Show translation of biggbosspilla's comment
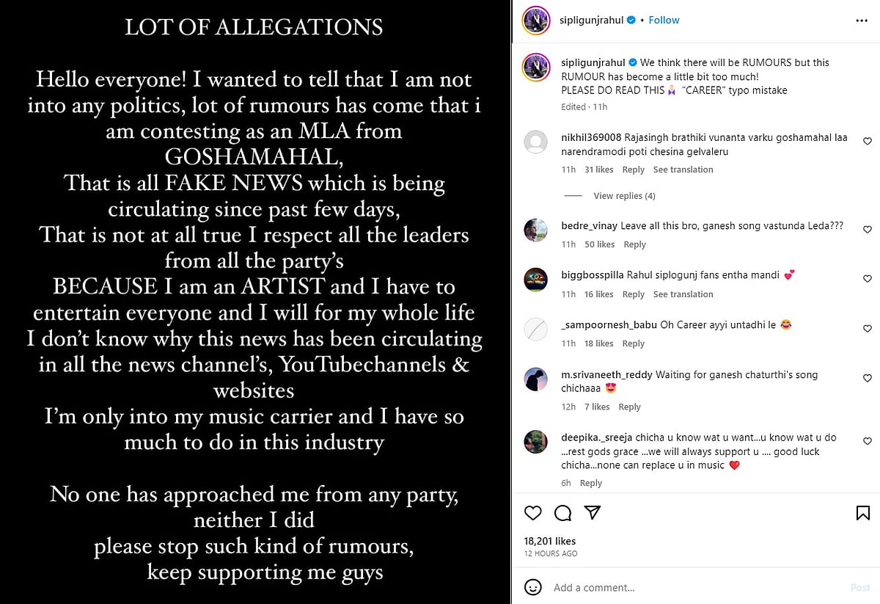This screenshot has width=880, height=604. tap(683, 294)
